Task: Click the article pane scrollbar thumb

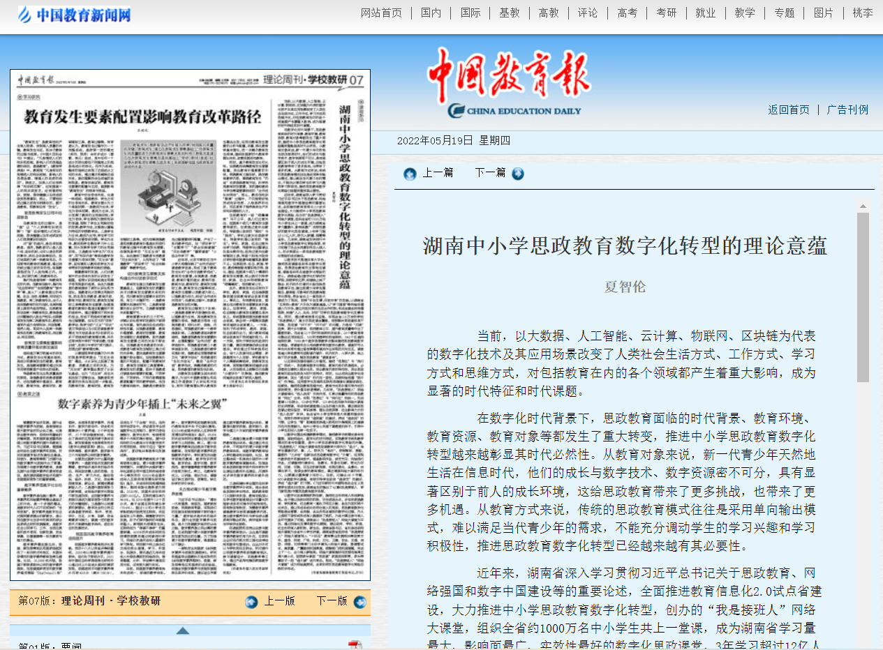Action: pyautogui.click(x=863, y=297)
